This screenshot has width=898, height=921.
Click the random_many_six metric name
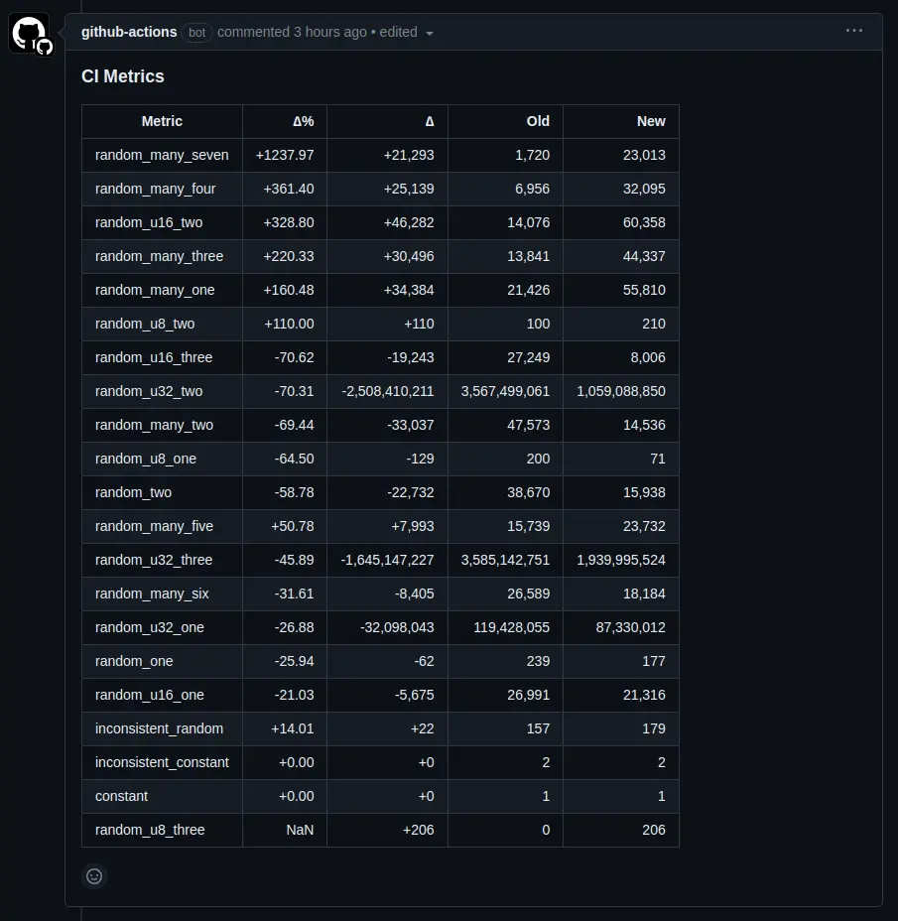click(x=152, y=593)
